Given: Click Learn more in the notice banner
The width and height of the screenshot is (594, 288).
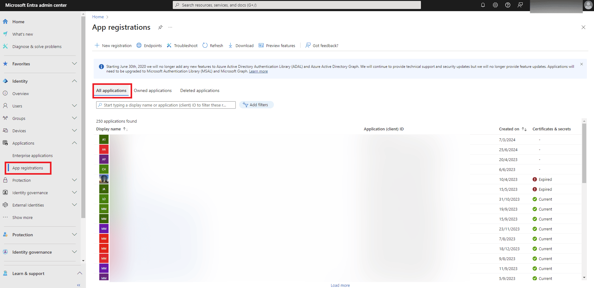Looking at the screenshot, I should click(x=258, y=71).
